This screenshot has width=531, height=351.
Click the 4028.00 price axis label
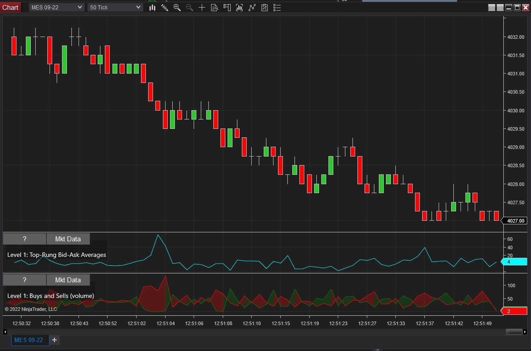516,184
